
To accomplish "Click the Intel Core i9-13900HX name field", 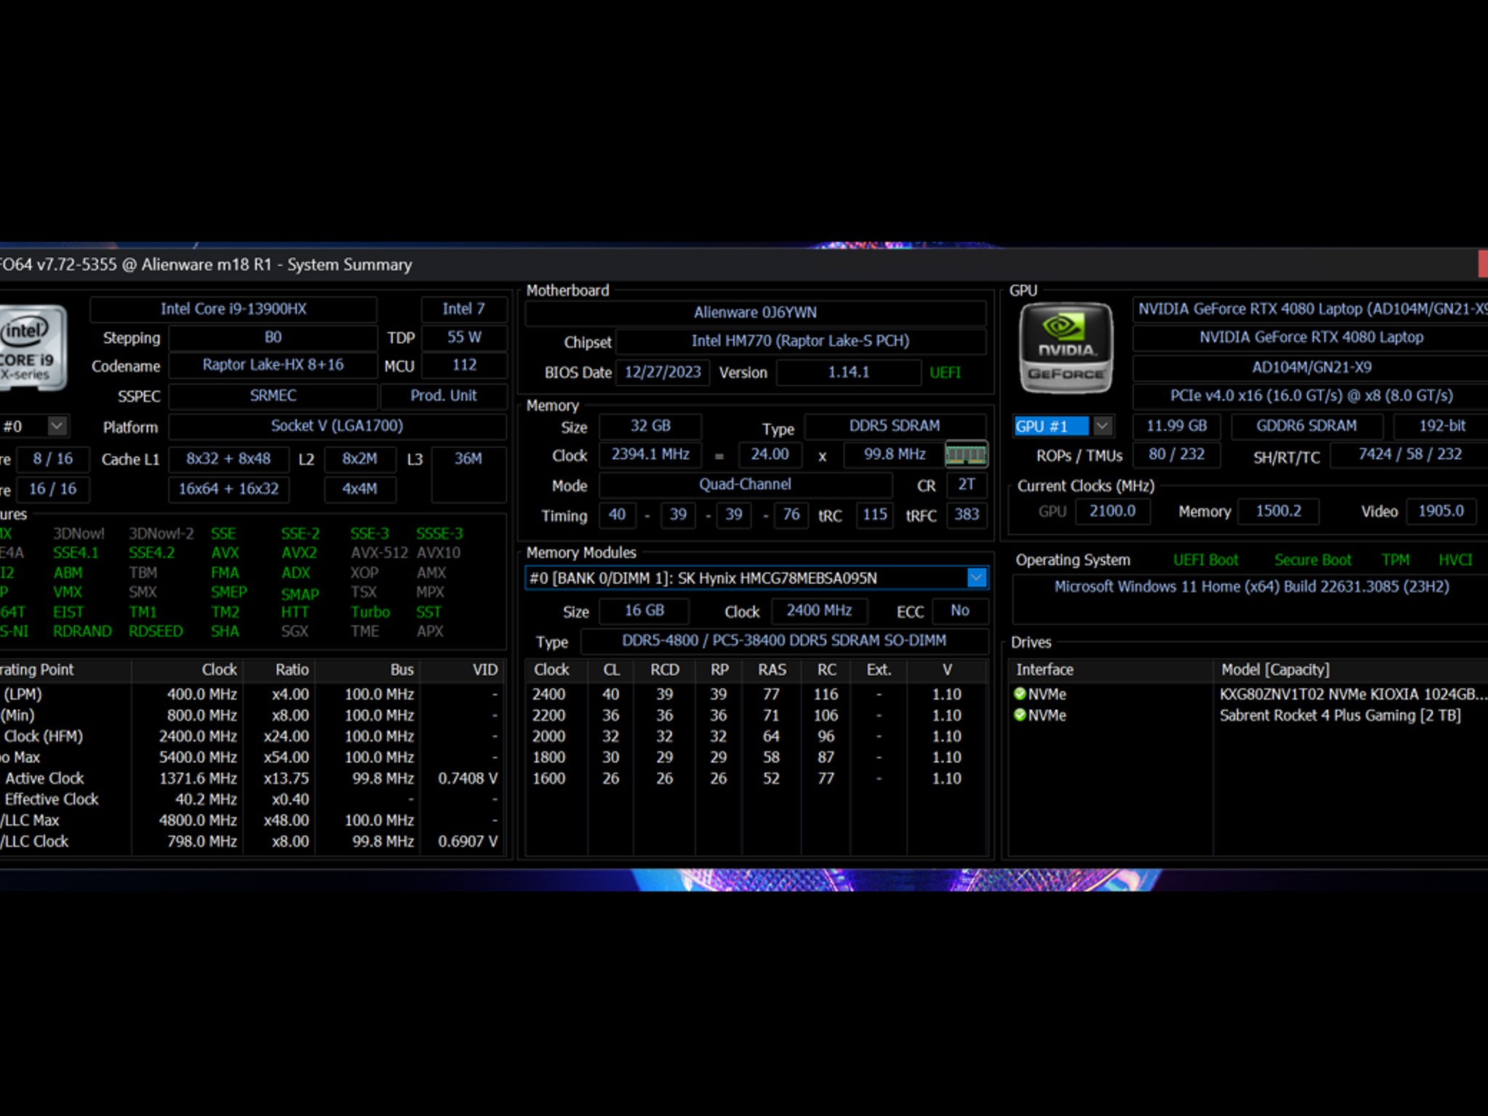I will pos(233,309).
